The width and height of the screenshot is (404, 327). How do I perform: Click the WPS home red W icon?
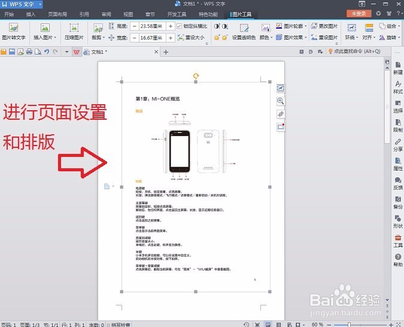pyautogui.click(x=77, y=52)
